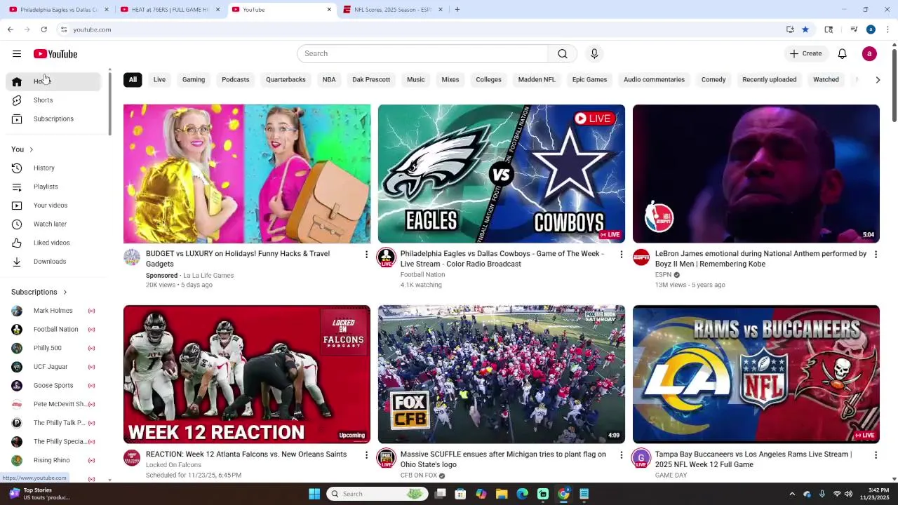Open Chrome's three-dot menu
This screenshot has height=505, width=898.
pyautogui.click(x=887, y=29)
